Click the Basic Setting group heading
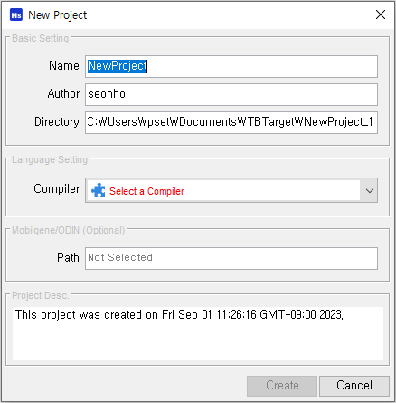Viewport: 396px width, 403px height. (x=41, y=38)
